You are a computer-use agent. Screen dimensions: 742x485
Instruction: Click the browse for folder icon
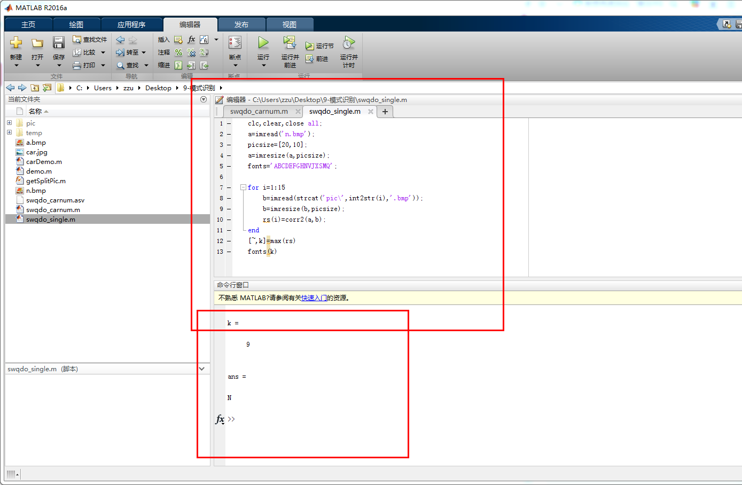47,88
